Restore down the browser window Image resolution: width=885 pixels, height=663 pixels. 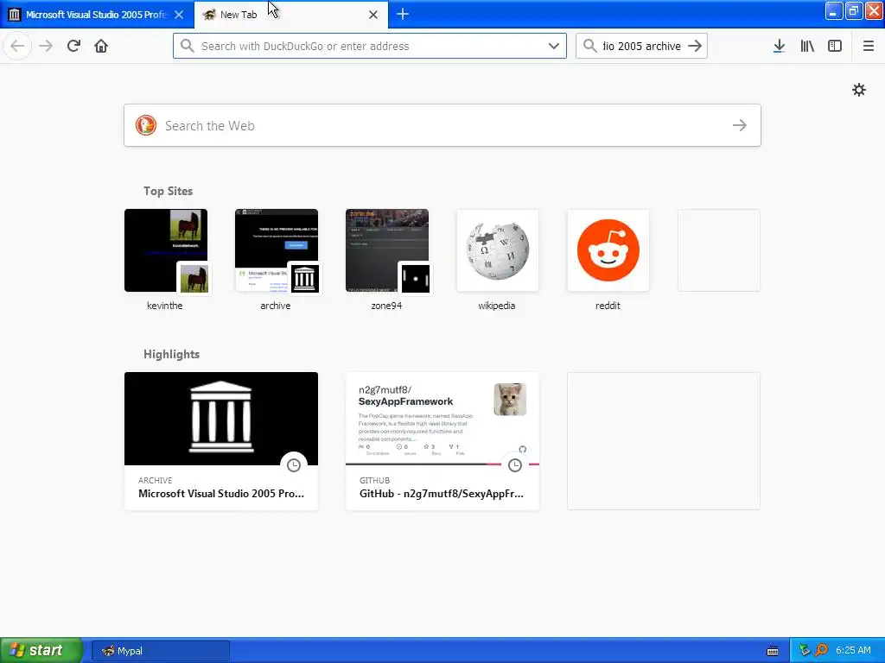coord(854,10)
